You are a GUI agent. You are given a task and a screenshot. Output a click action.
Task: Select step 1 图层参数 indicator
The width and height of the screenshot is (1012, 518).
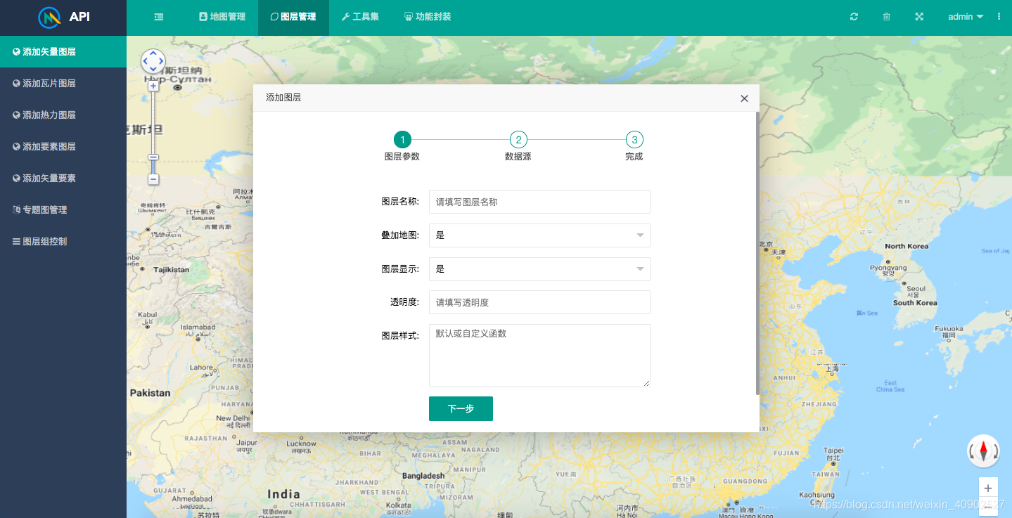(x=402, y=139)
